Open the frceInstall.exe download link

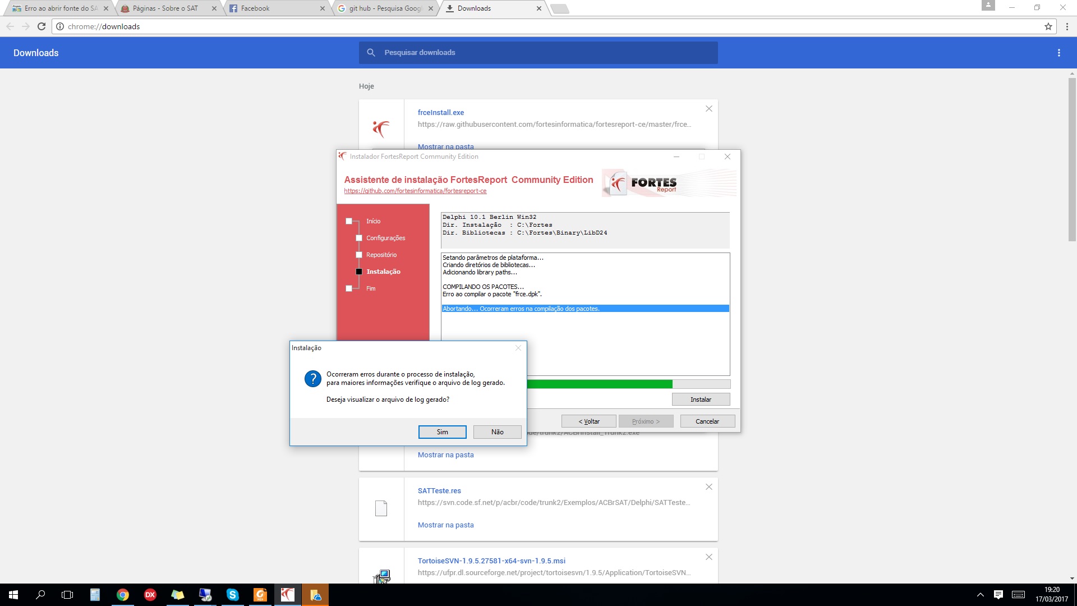(441, 112)
